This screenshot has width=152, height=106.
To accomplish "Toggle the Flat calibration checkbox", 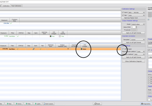I will pyautogui.click(x=123, y=15).
